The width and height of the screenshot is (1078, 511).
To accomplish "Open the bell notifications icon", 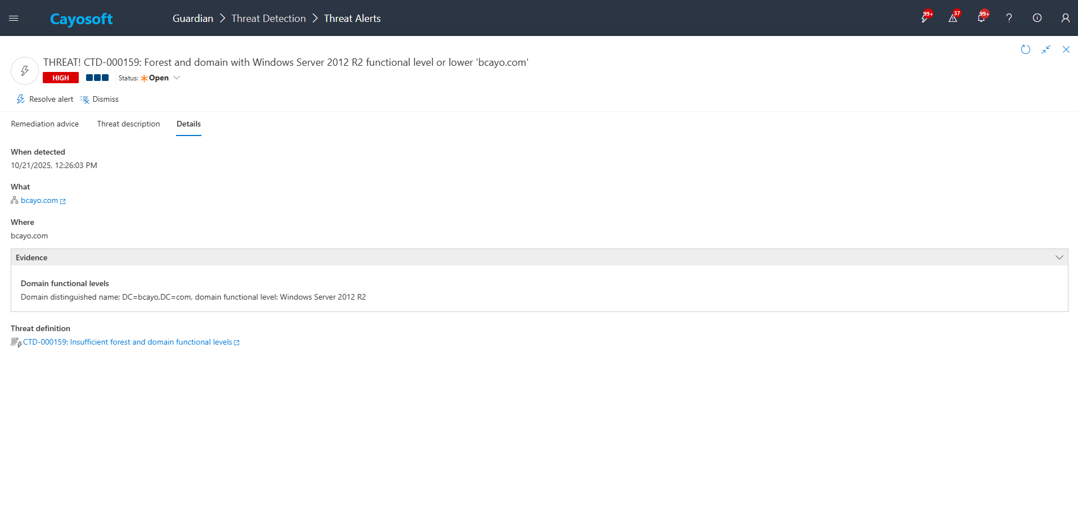I will [981, 18].
